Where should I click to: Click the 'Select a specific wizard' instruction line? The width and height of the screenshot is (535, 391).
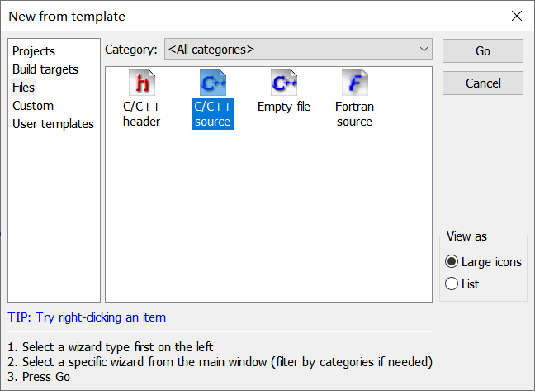pyautogui.click(x=220, y=362)
